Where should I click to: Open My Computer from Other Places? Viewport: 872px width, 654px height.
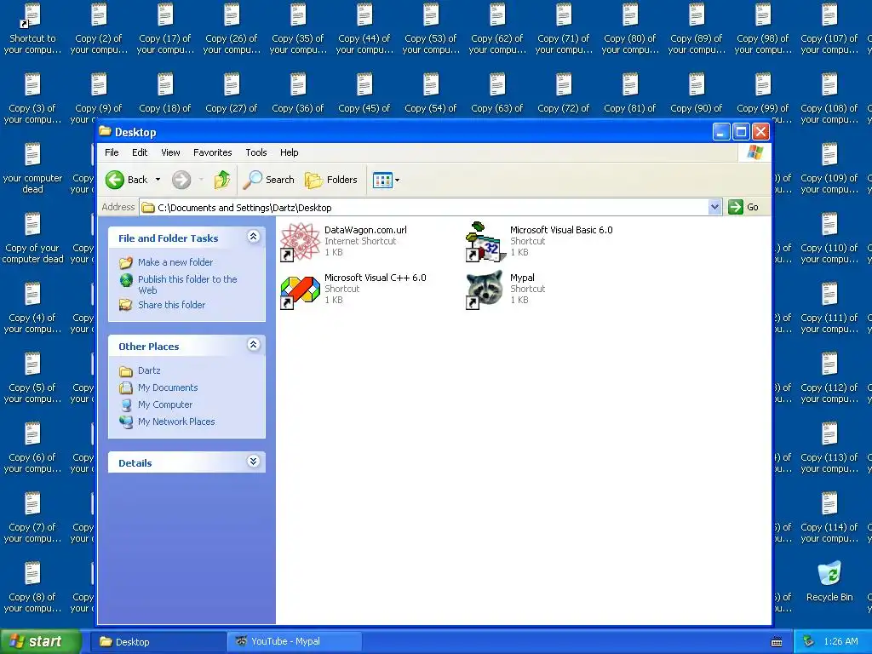point(165,404)
